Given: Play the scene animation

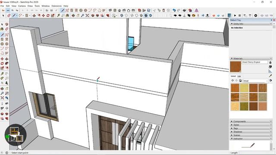Looking at the screenshot, I should (x=235, y=15).
